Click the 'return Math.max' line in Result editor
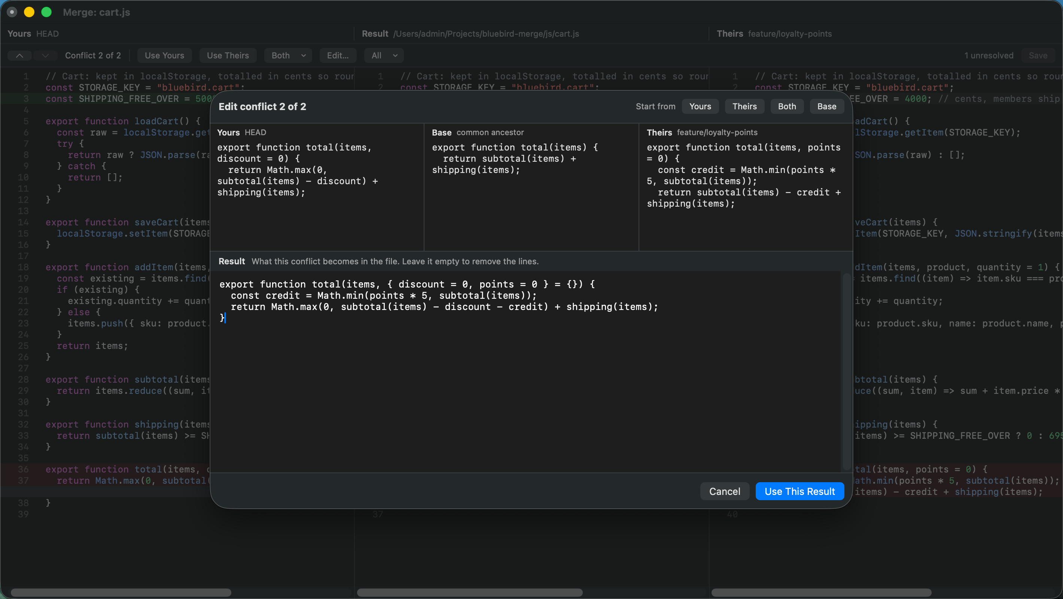The height and width of the screenshot is (599, 1063). point(444,307)
